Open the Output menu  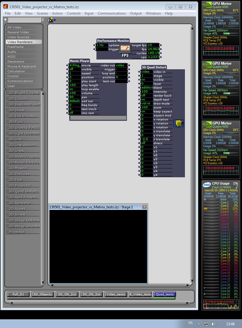[x=136, y=13]
